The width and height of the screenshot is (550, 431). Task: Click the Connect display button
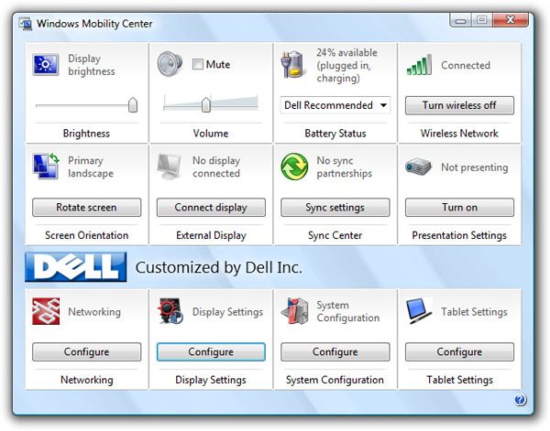pyautogui.click(x=211, y=208)
